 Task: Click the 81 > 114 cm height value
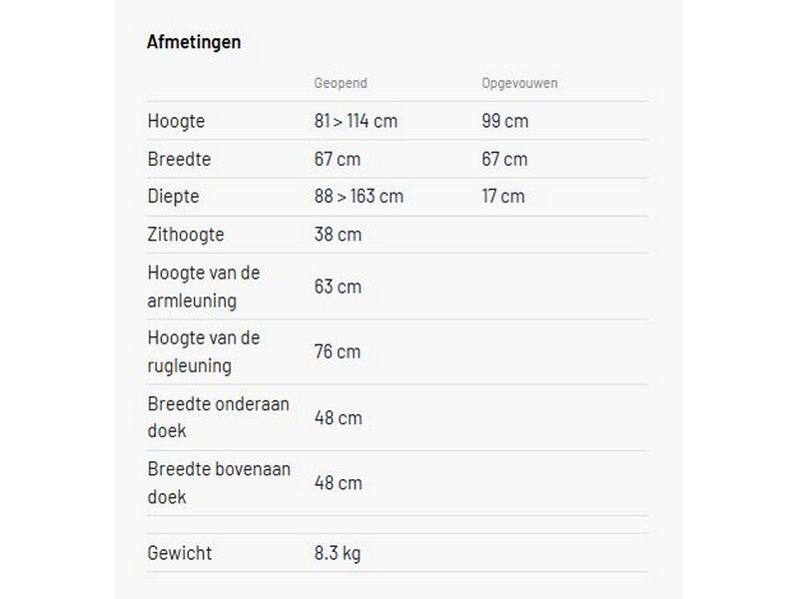(356, 121)
